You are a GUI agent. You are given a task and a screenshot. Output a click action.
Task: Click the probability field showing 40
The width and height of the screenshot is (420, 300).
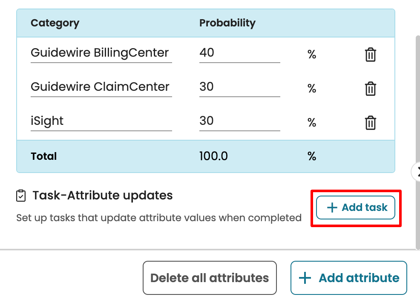tap(239, 53)
